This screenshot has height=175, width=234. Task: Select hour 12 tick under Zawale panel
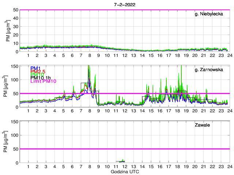pos(125,166)
